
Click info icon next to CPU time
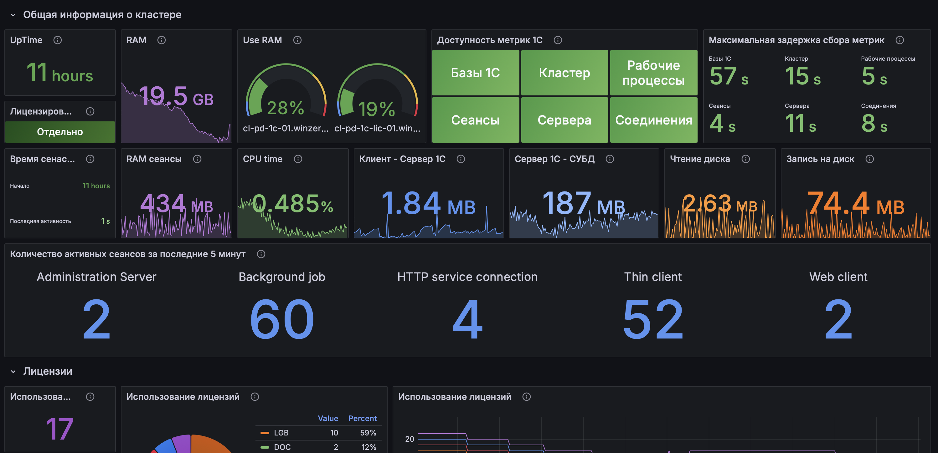point(298,159)
